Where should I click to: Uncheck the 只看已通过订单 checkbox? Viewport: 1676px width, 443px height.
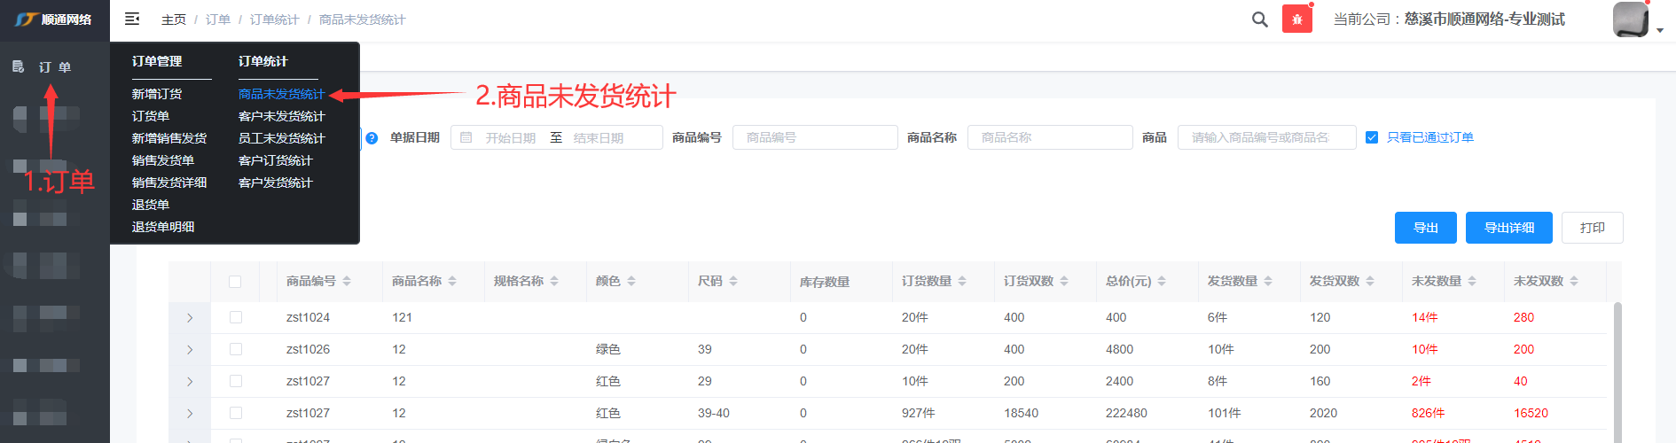[x=1372, y=137]
